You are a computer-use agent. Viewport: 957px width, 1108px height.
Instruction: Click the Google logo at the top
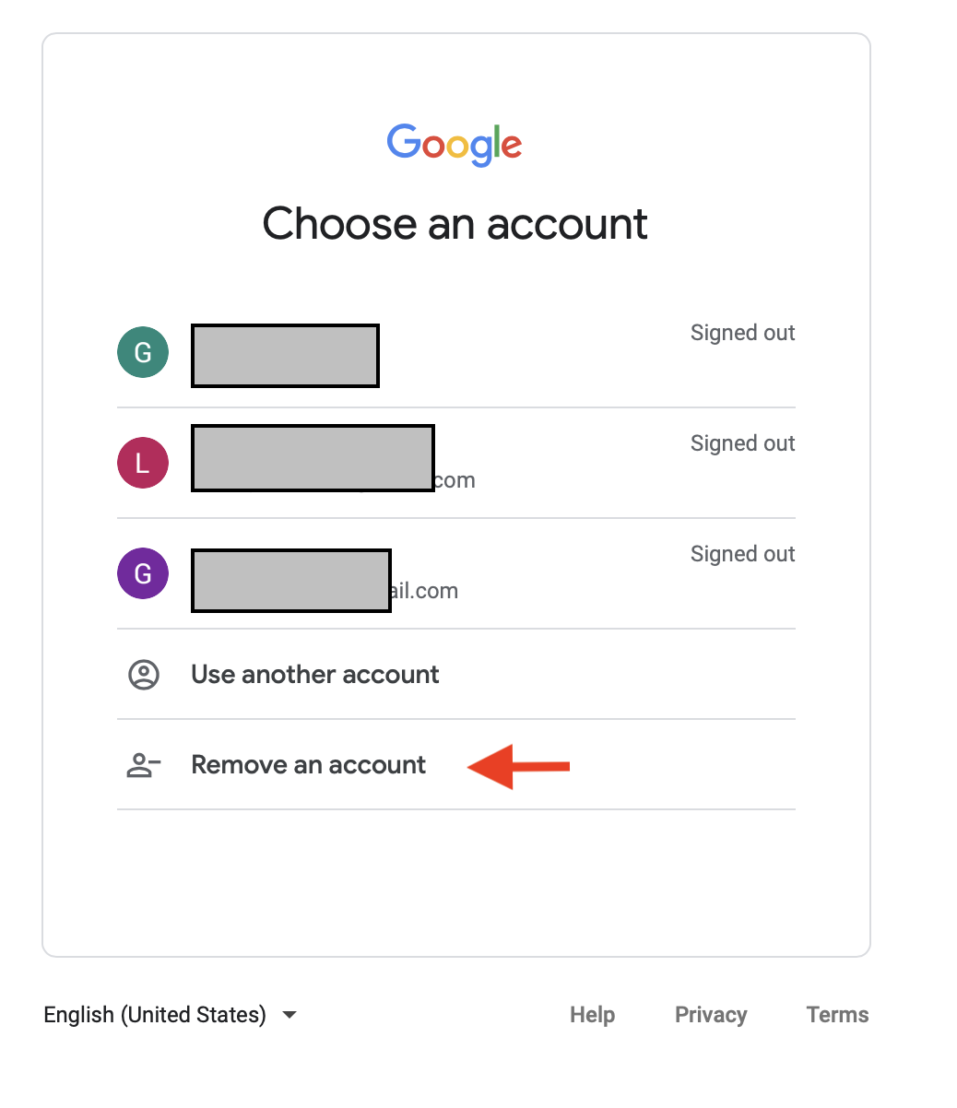tap(455, 145)
